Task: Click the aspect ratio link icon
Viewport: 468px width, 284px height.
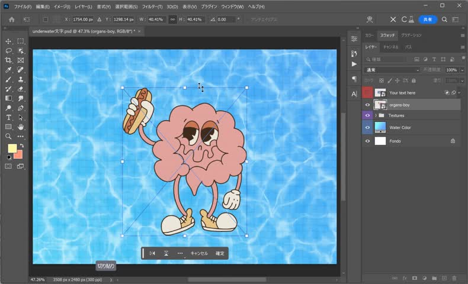Action: pyautogui.click(x=173, y=19)
